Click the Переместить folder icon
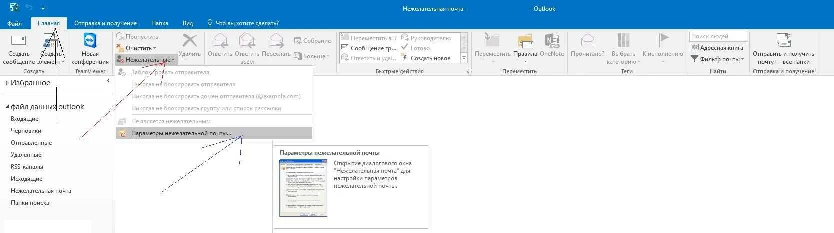The image size is (834, 233). [x=492, y=40]
